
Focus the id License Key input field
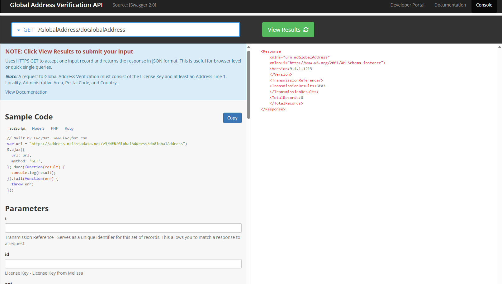pos(123,264)
